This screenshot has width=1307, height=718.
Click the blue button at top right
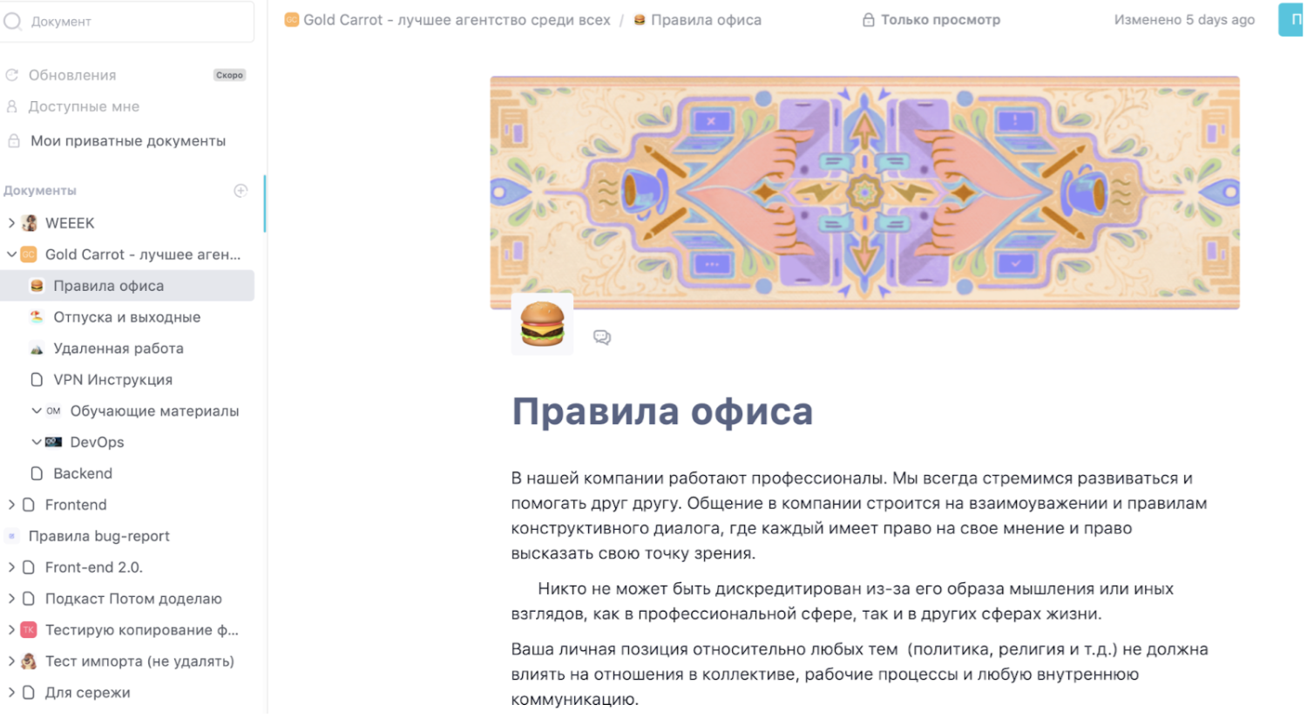(x=1291, y=20)
